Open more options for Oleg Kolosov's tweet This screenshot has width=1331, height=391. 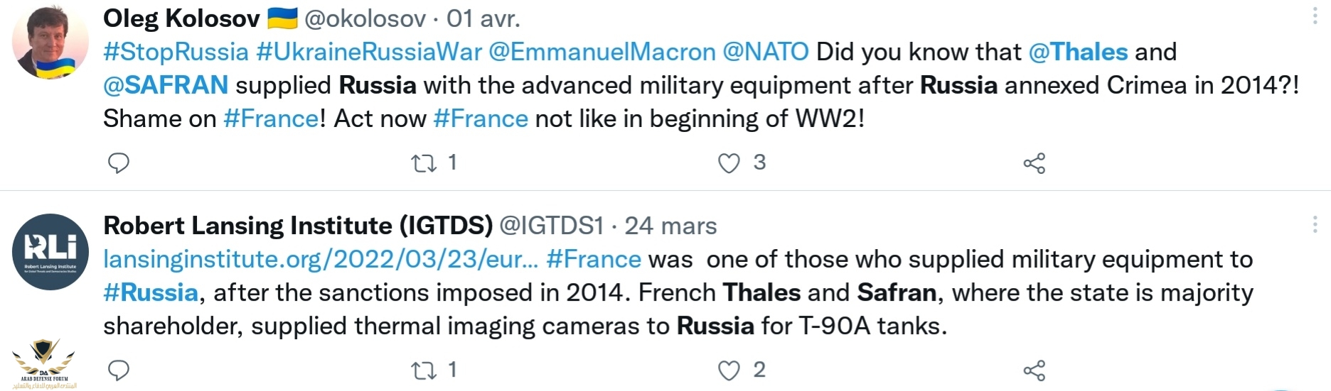[x=1315, y=17]
